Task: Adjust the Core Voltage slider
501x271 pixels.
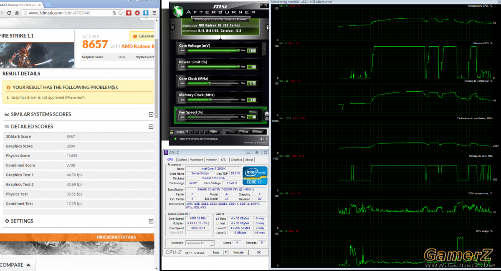Action: click(213, 50)
